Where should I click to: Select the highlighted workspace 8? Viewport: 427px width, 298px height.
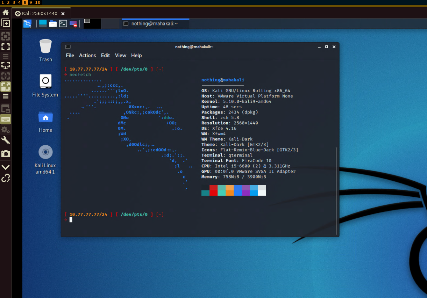point(25,2)
